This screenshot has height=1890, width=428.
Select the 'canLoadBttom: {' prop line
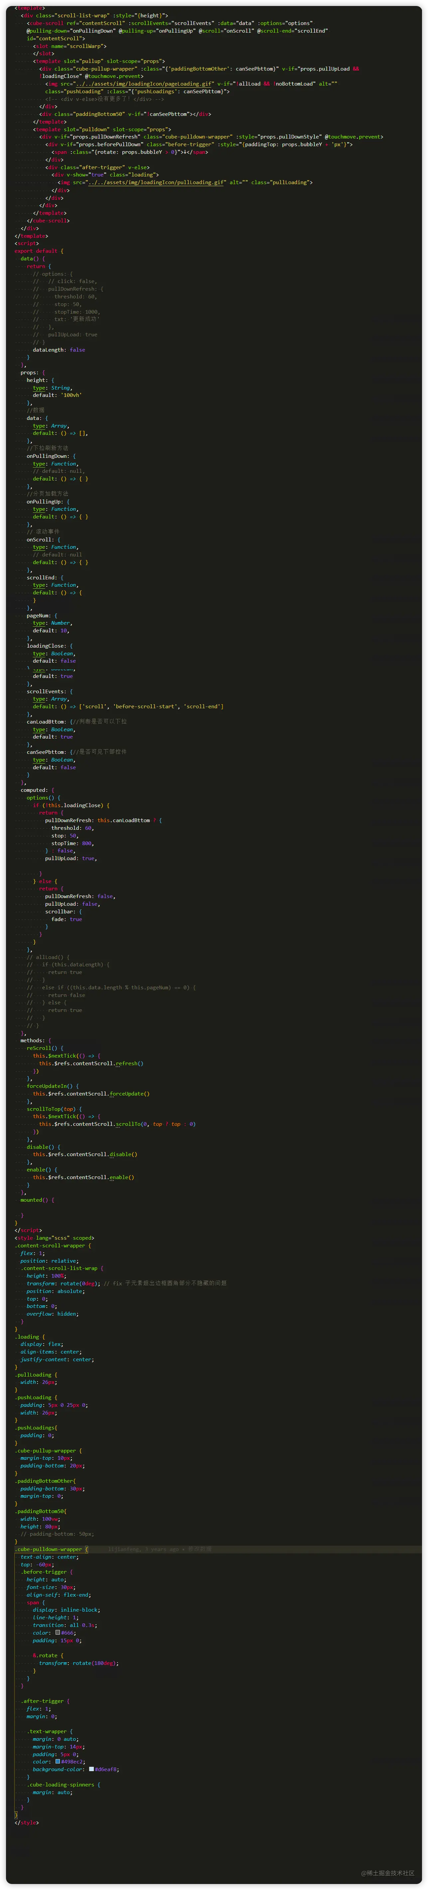[x=50, y=721]
